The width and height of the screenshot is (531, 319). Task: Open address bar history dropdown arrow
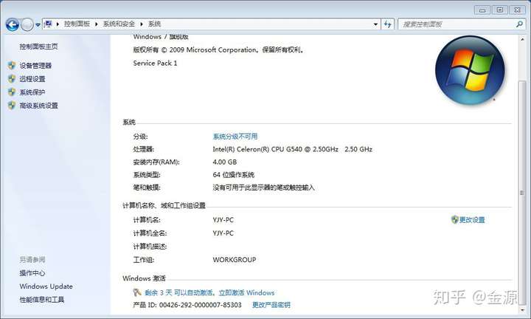click(375, 24)
